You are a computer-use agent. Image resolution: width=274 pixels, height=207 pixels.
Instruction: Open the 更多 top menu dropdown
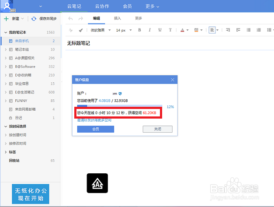152,7
